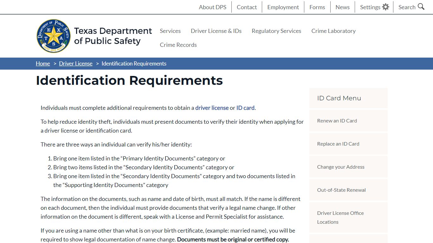Open Out-of-State Renewal sidebar link
Viewport: 433px width, 243px height.
(x=348, y=190)
